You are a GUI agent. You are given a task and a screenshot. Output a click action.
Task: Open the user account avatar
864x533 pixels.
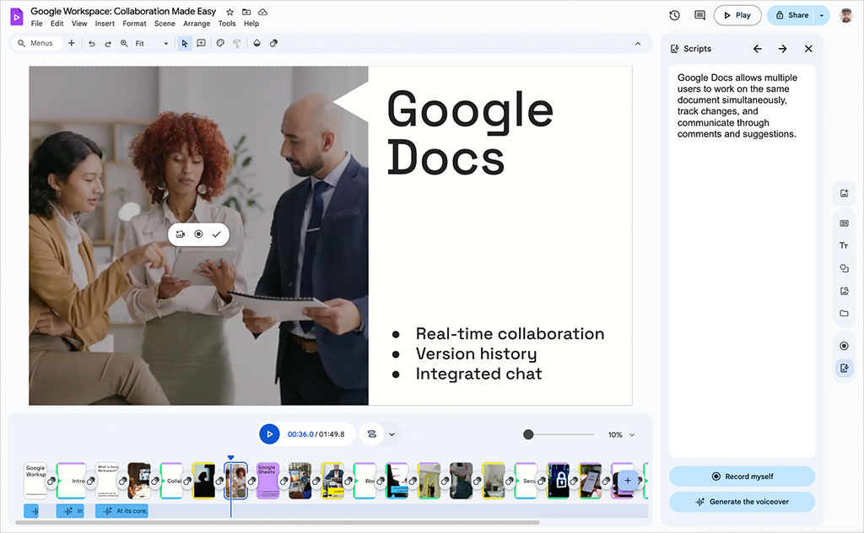tap(845, 15)
